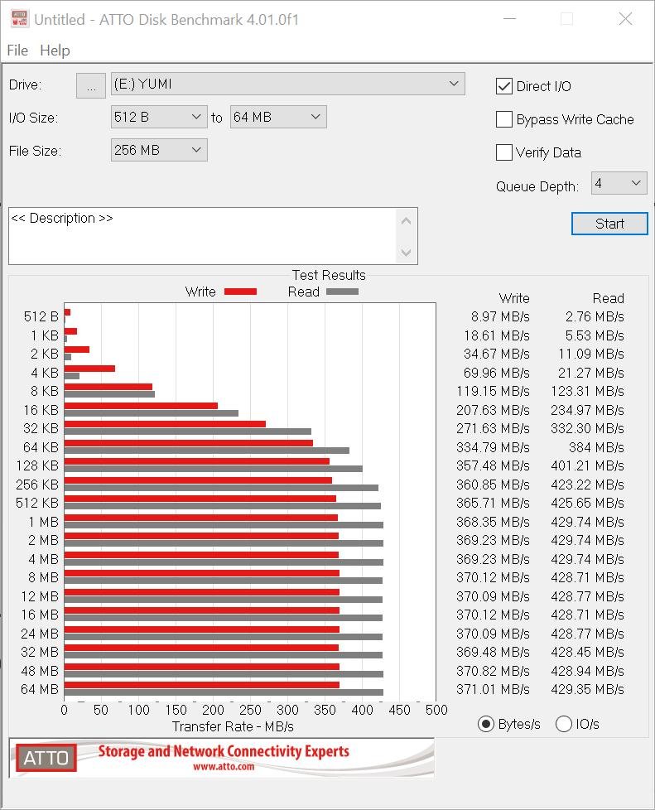Click the Start button
655x810 pixels.
[609, 224]
